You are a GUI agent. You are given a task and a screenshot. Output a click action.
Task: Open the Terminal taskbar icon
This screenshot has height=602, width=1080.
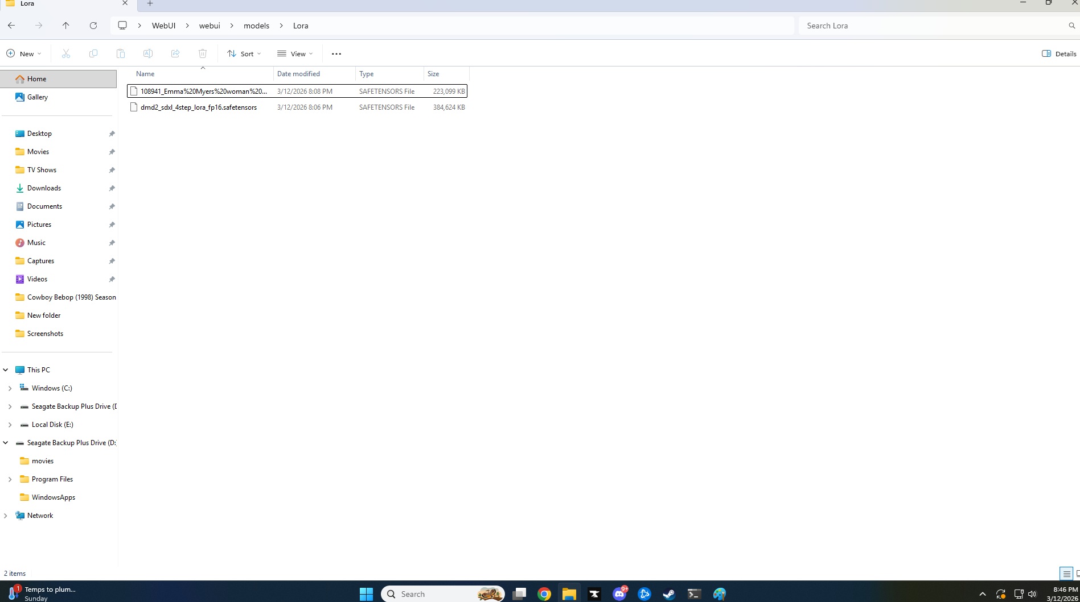tap(694, 594)
